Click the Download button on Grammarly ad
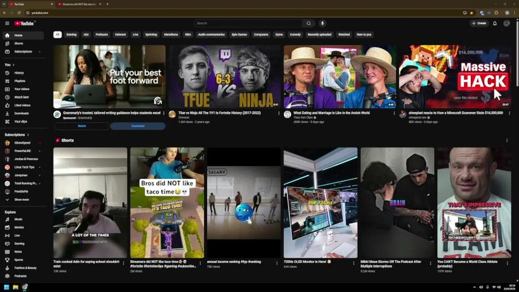 click(138, 126)
